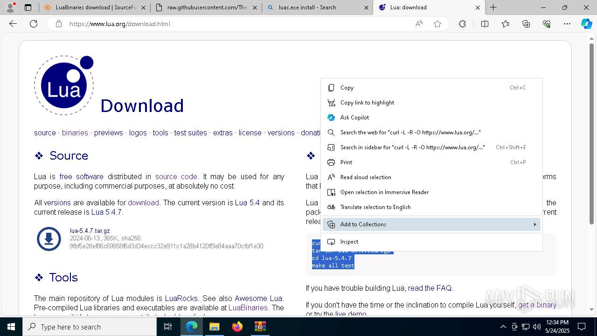Reload the page with Refresh icon

[34, 24]
